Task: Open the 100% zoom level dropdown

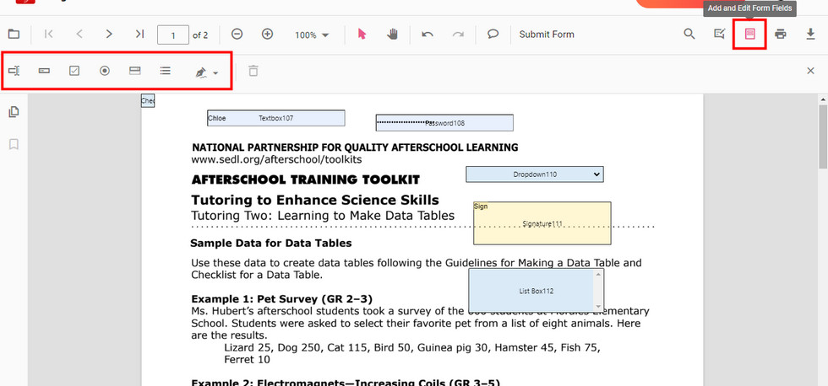Action: [x=312, y=35]
